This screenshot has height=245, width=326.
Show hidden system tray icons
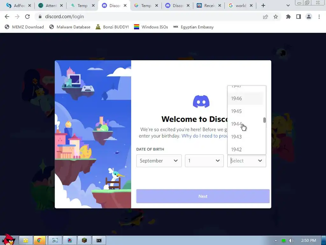click(276, 241)
